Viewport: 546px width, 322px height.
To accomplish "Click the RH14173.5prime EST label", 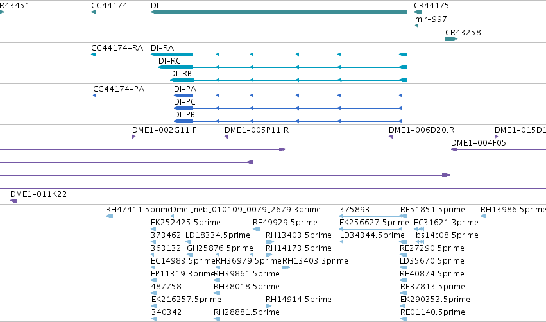I will tap(298, 248).
